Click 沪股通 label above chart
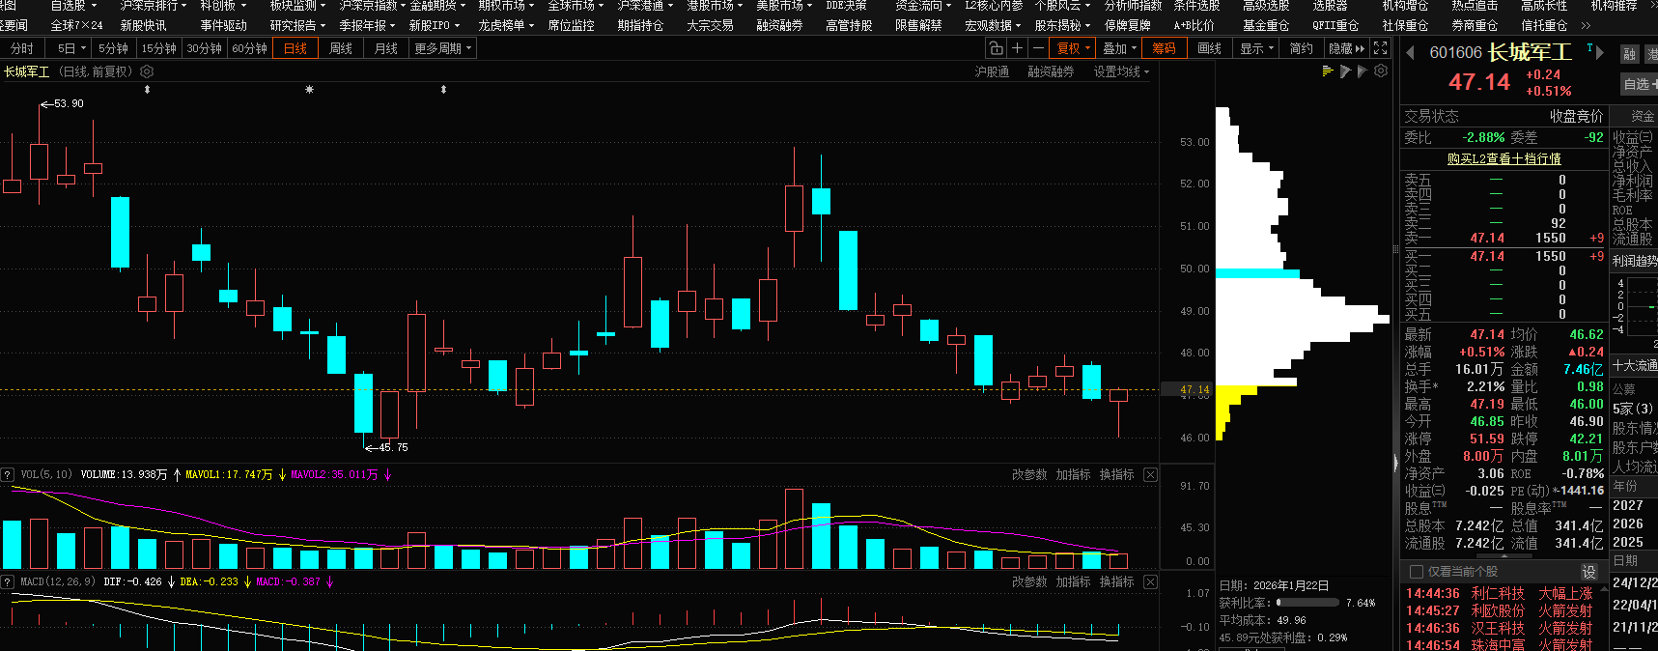This screenshot has width=1658, height=651. tap(992, 71)
